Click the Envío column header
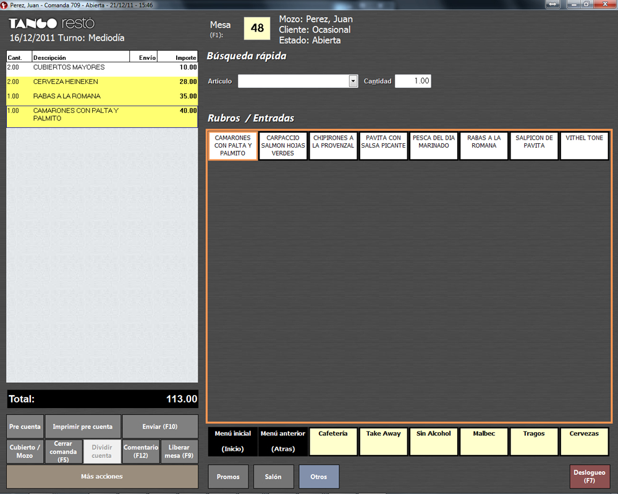The height and width of the screenshot is (494, 618). 143,57
